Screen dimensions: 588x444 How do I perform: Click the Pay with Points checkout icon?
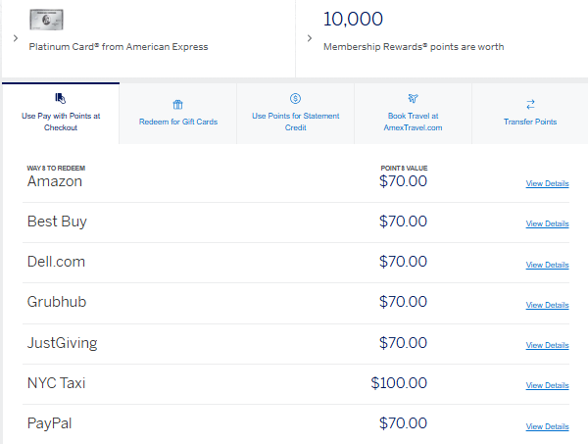click(60, 99)
